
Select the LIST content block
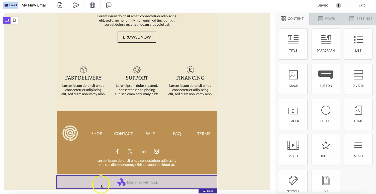coord(358,44)
